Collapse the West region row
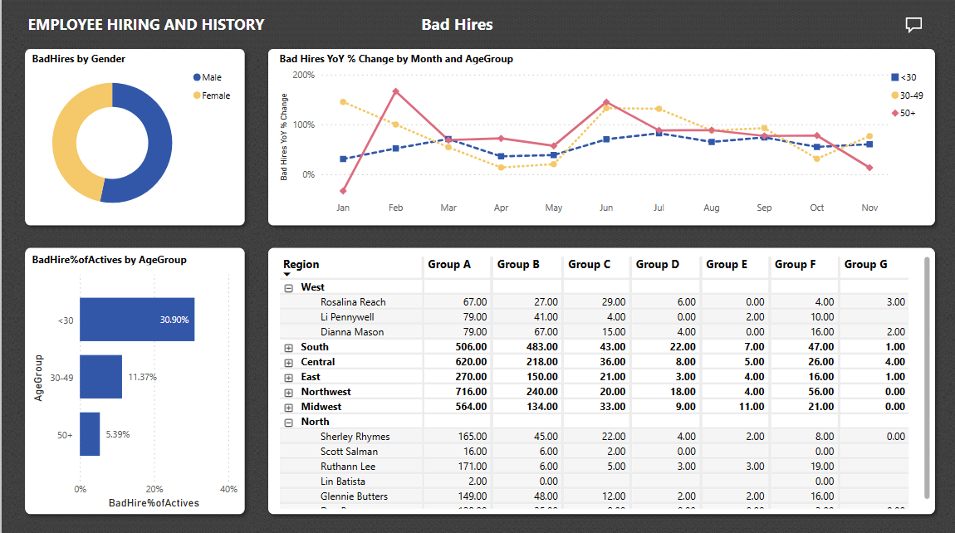Image resolution: width=955 pixels, height=533 pixels. (289, 287)
